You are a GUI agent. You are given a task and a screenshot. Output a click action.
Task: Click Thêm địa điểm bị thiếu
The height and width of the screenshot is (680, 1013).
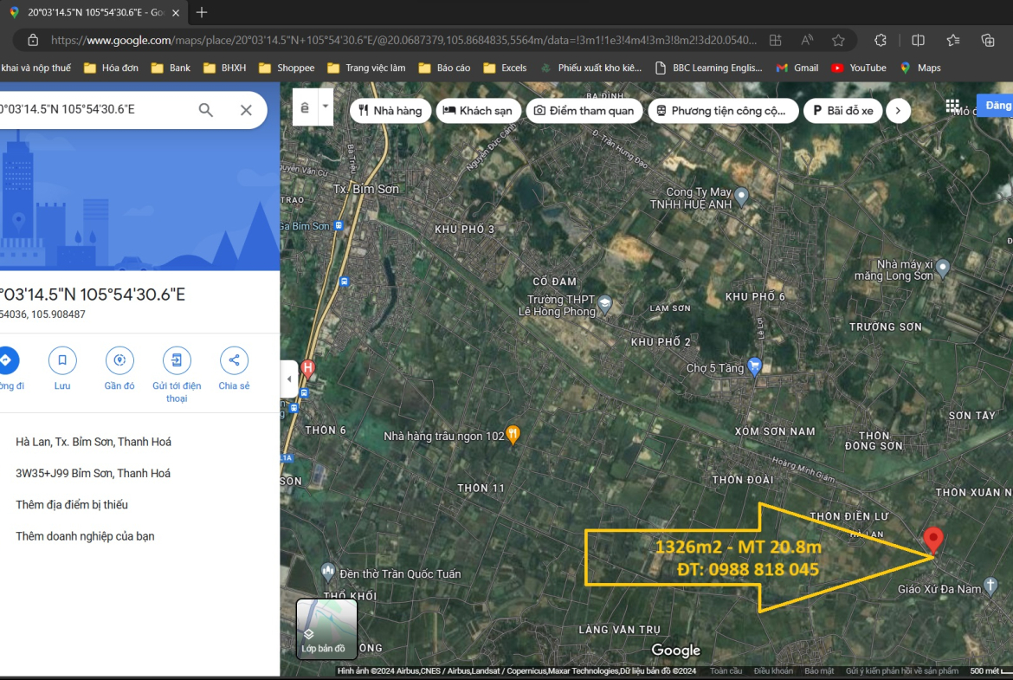(x=72, y=504)
